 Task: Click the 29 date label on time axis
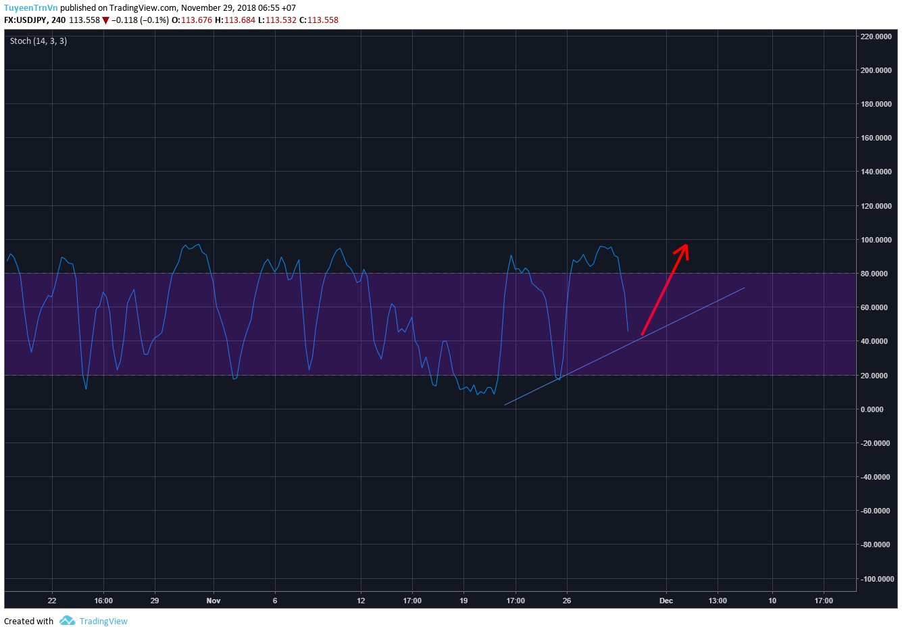pyautogui.click(x=155, y=601)
